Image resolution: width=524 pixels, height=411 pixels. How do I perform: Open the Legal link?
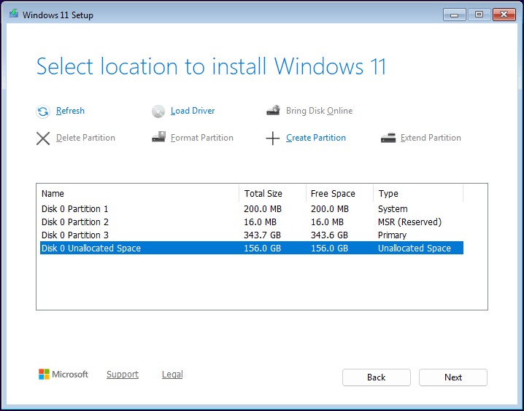pos(172,375)
